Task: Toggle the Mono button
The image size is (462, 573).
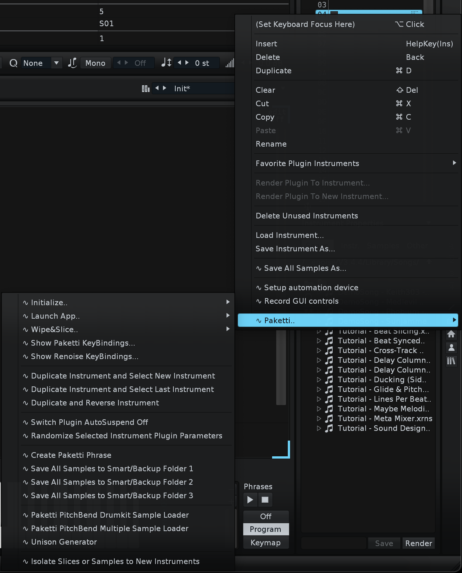Action: [95, 63]
